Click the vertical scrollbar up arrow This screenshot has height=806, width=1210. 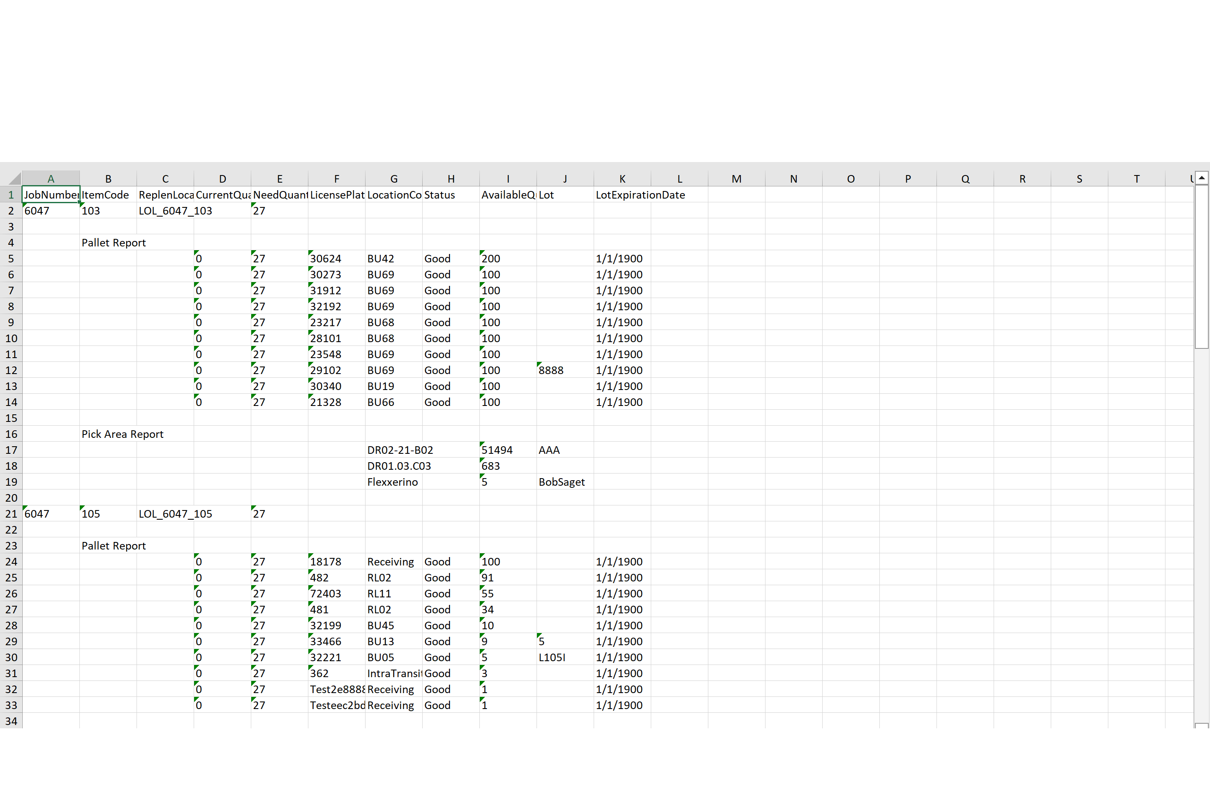pos(1202,178)
